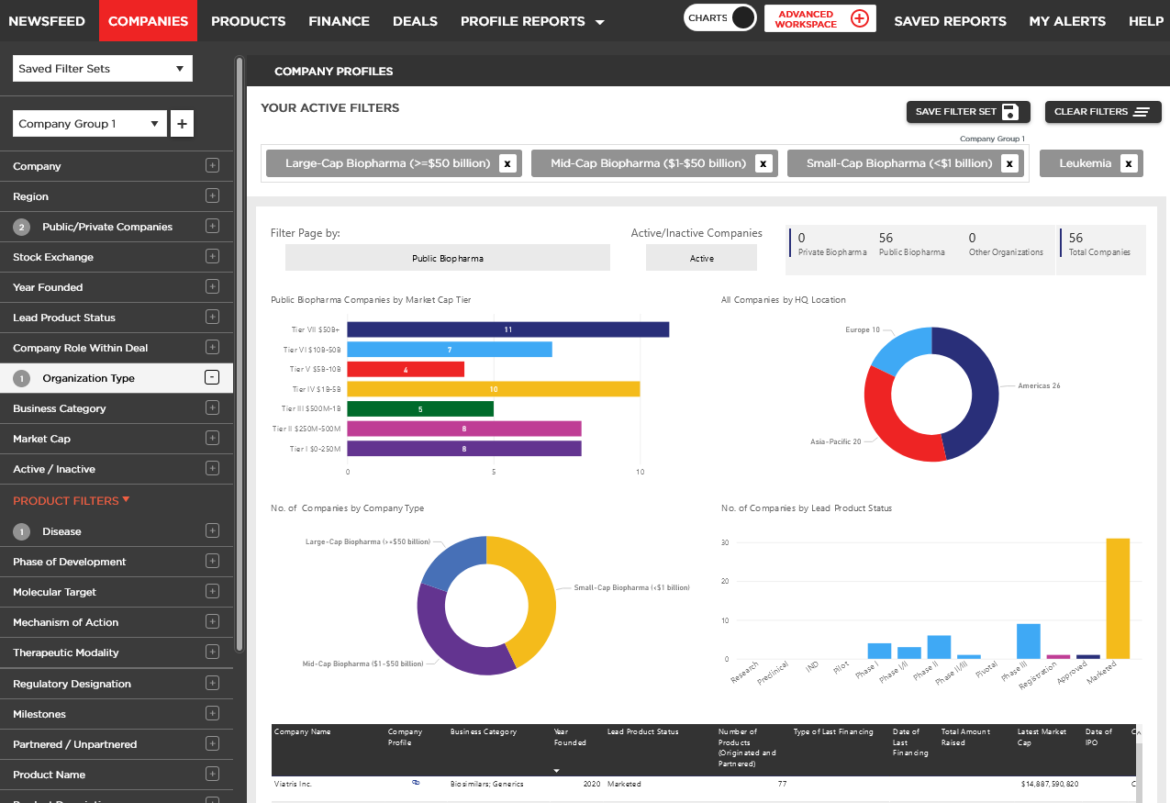Viewport: 1170px width, 803px height.
Task: Switch to the Deals tab
Action: pos(415,21)
